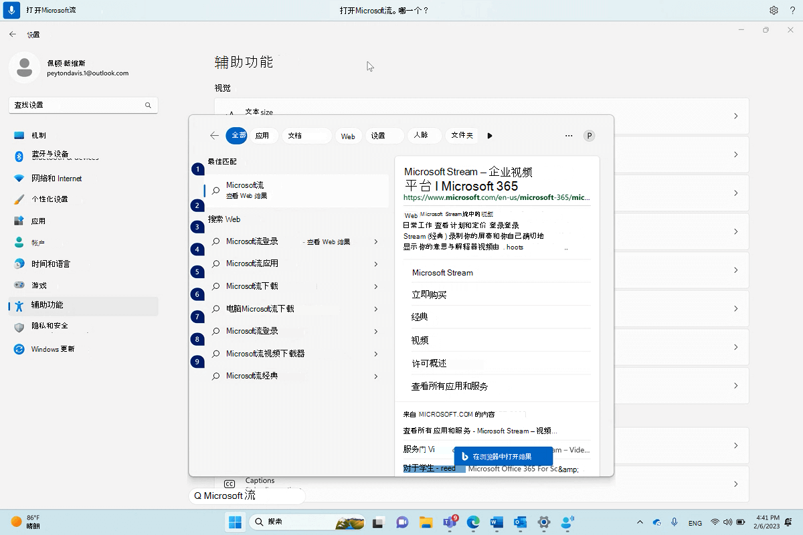This screenshot has width=803, height=535.
Task: Click the voice access microphone icon
Action: [13, 10]
